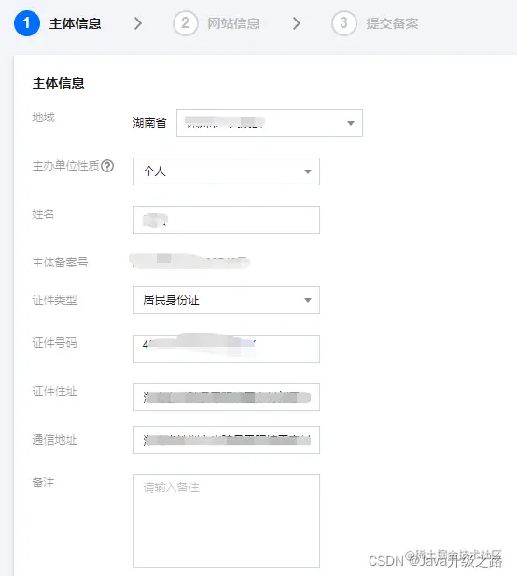Image resolution: width=517 pixels, height=576 pixels.
Task: Focus the 姓名 input field
Action: pyautogui.click(x=227, y=220)
